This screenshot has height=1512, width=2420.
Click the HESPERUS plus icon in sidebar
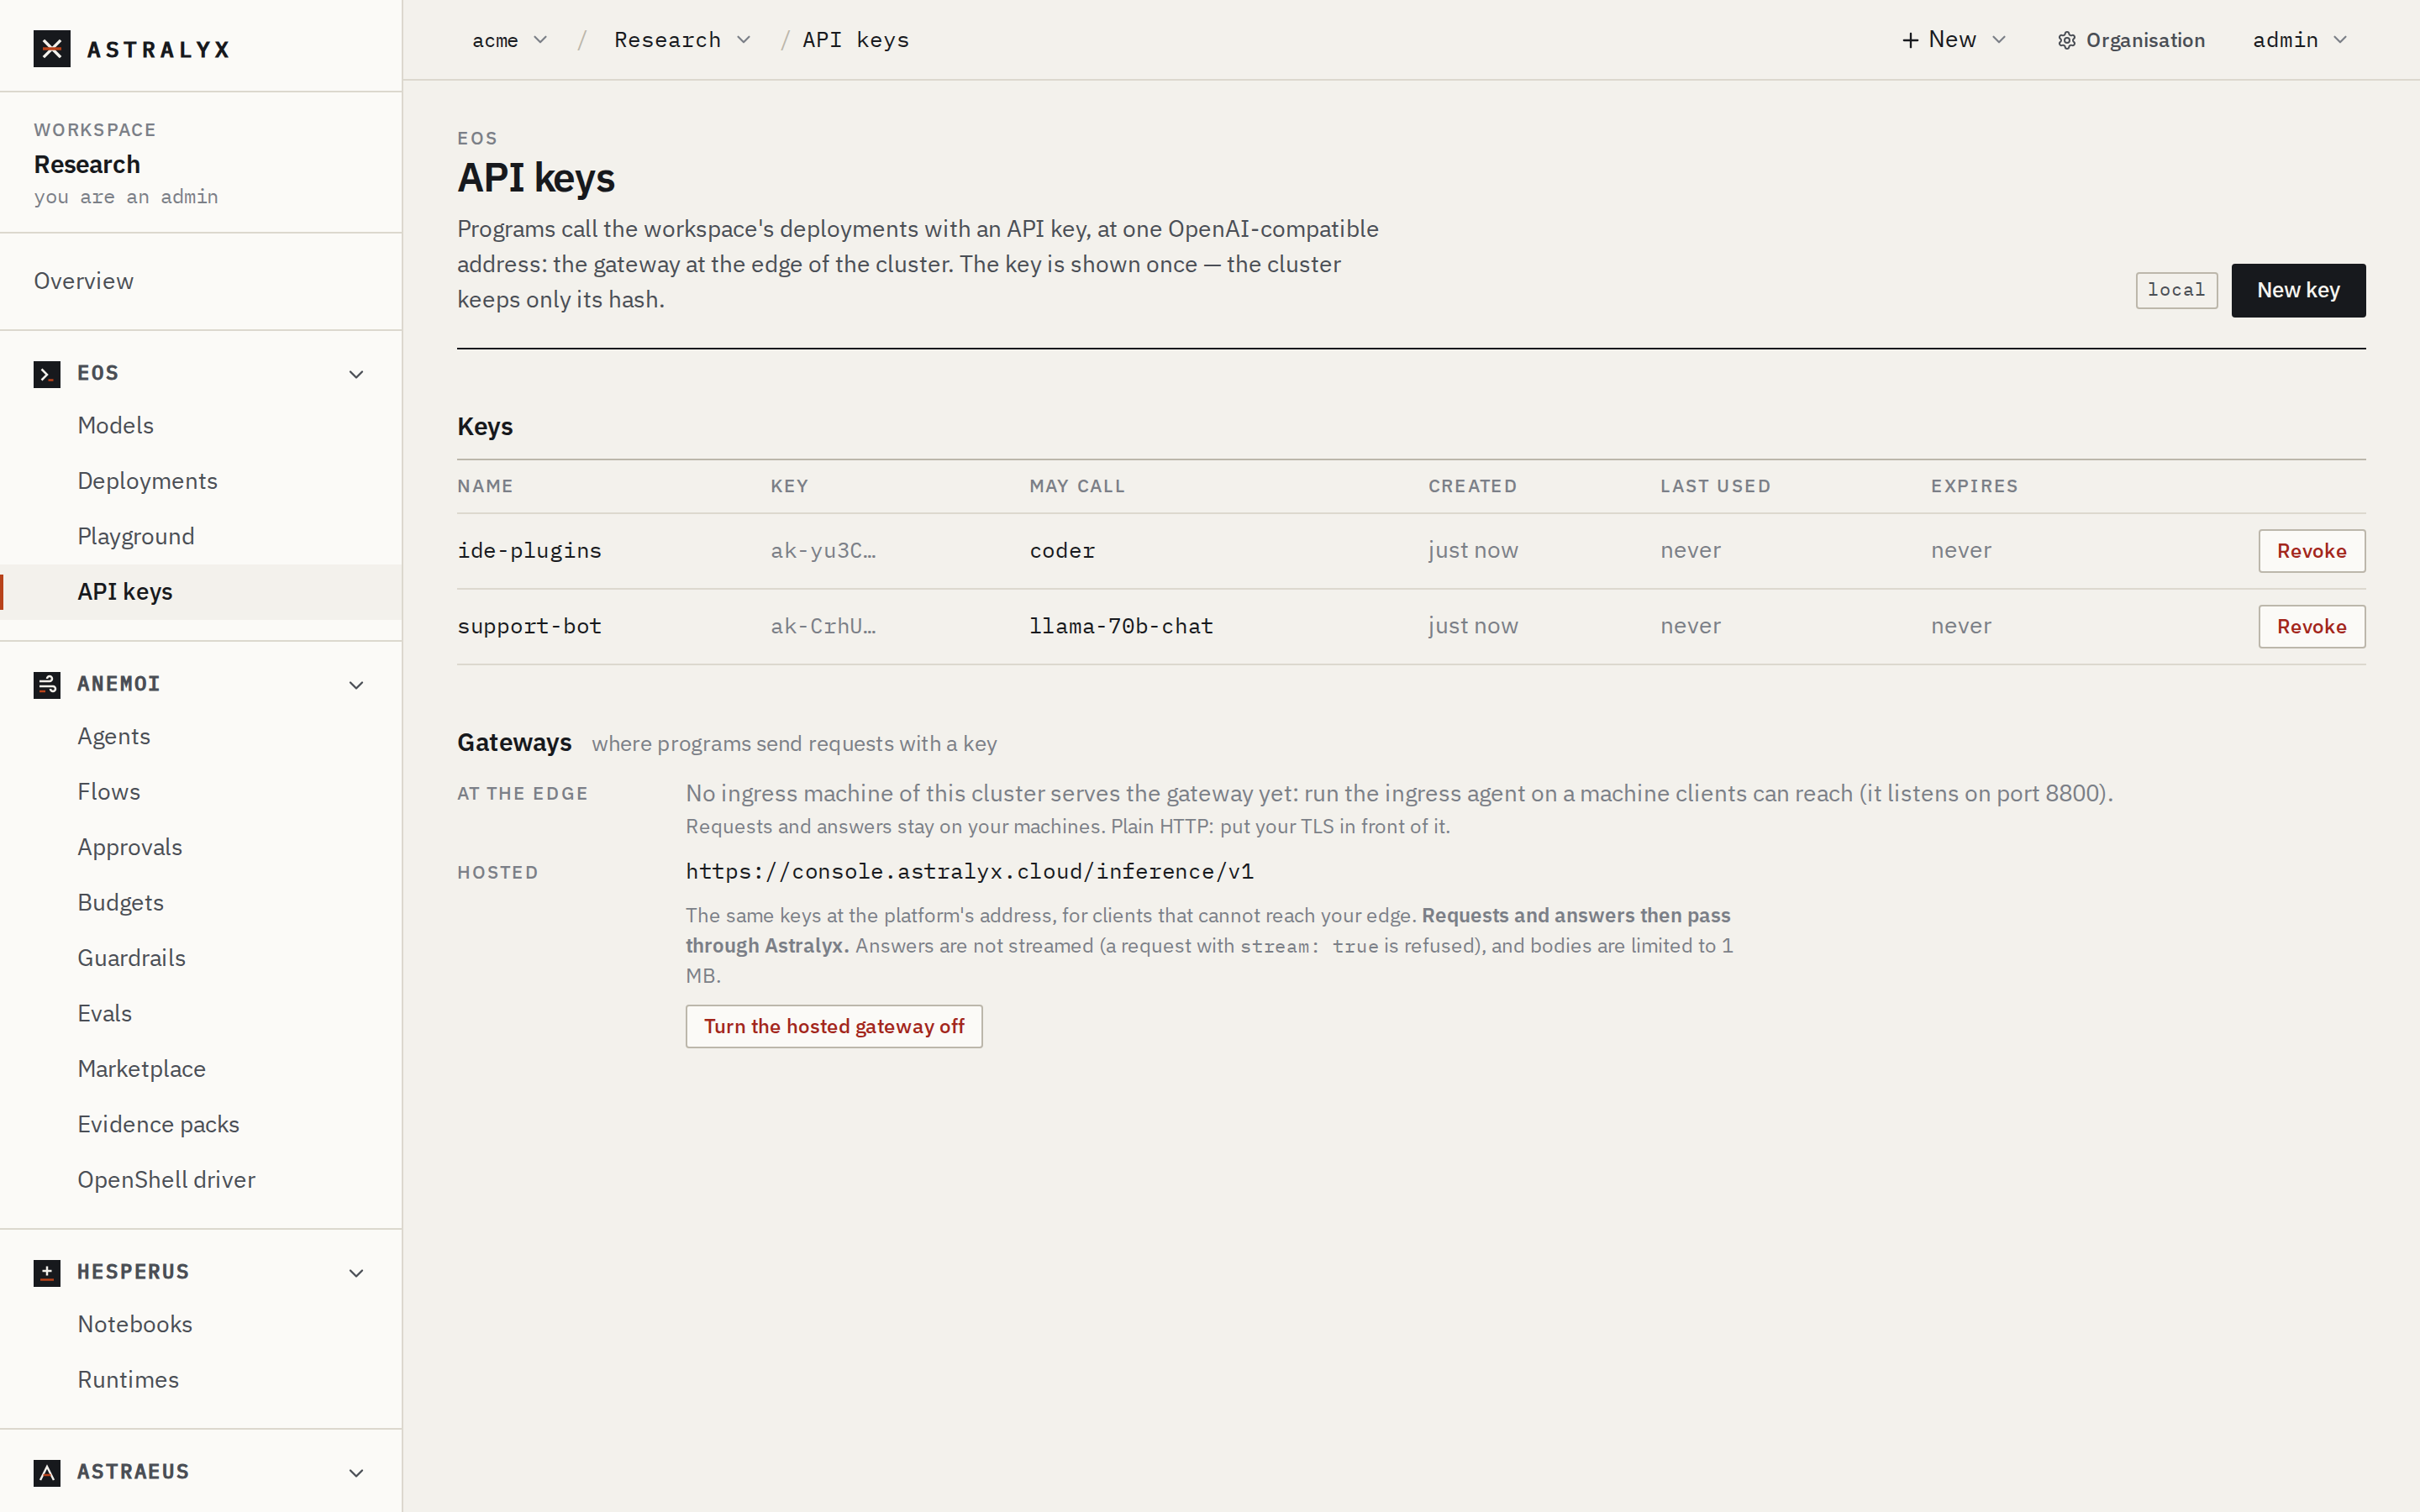tap(47, 1273)
